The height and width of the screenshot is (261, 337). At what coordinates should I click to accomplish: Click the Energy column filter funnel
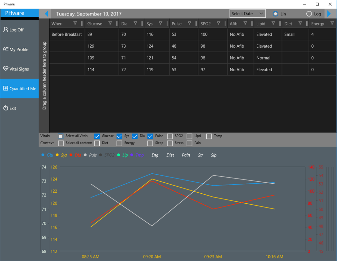point(332,23)
